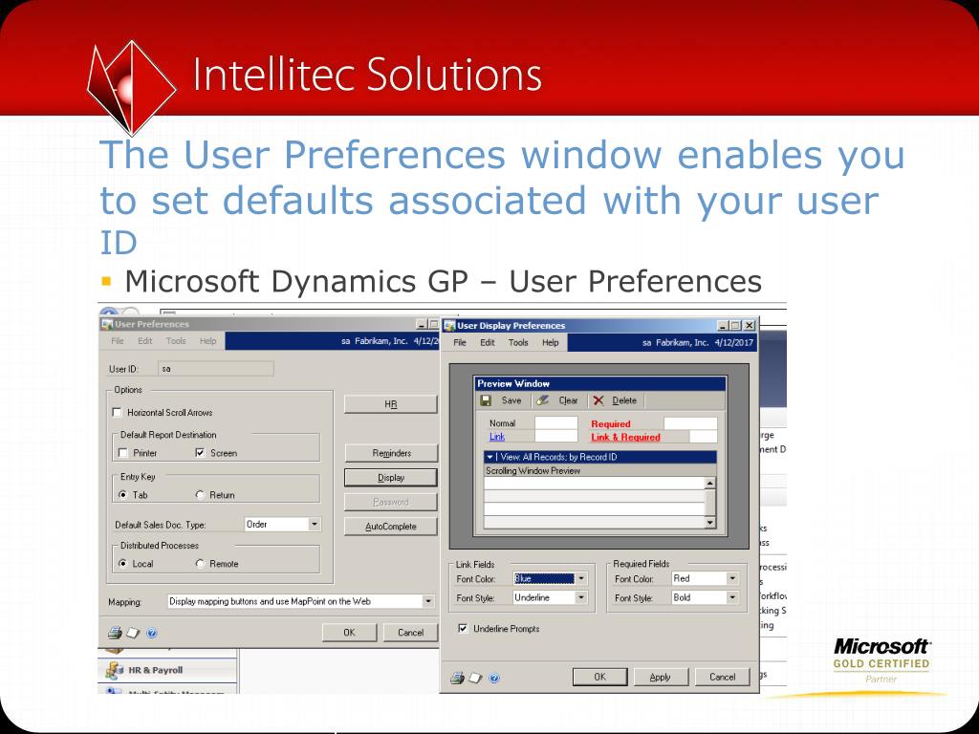The image size is (979, 734).
Task: Click Apply in User Display Preferences
Action: coord(660,678)
